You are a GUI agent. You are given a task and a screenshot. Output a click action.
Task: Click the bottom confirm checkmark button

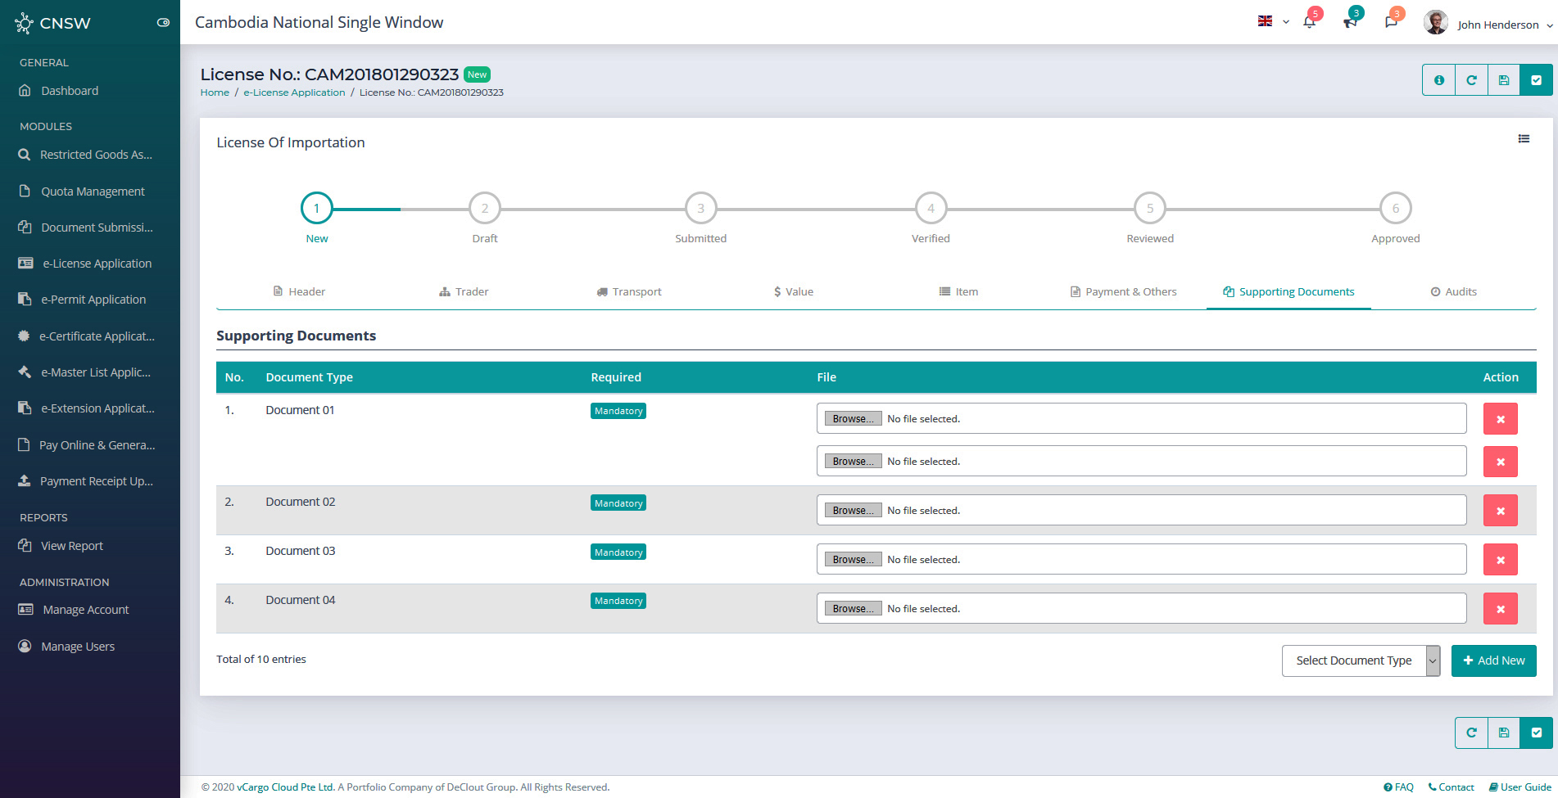click(1536, 733)
